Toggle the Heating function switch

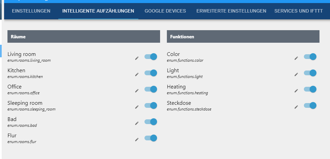(x=310, y=89)
